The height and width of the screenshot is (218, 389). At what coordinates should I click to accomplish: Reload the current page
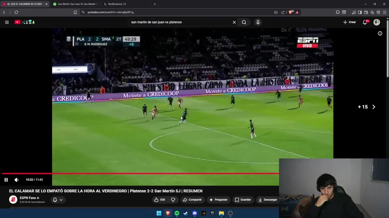(x=16, y=12)
